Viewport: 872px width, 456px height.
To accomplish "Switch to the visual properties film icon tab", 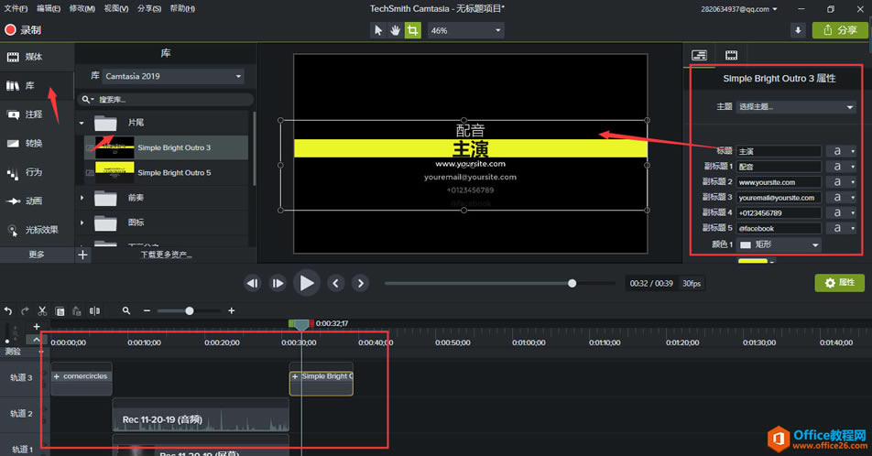I will point(731,55).
